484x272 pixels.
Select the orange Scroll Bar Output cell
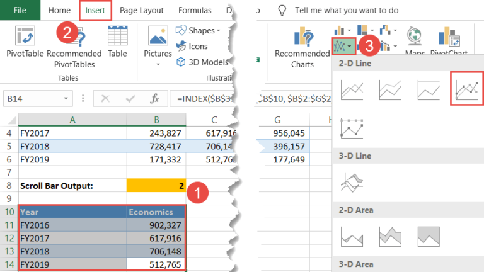click(x=156, y=186)
